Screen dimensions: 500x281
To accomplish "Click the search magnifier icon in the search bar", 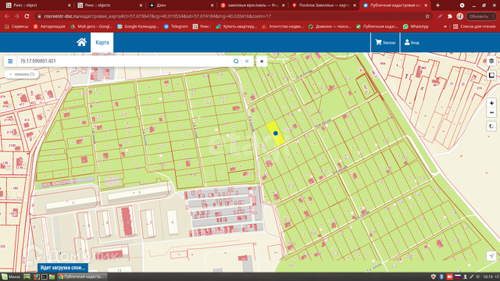I will click(236, 61).
